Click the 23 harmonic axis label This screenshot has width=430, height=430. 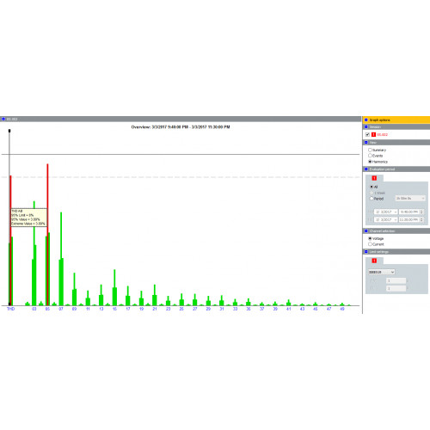169,309
